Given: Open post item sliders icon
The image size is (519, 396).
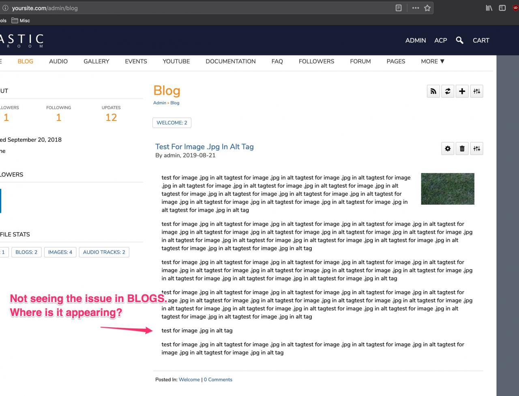Looking at the screenshot, I should click(476, 148).
